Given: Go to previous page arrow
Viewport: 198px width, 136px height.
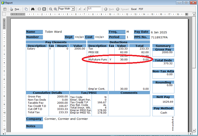Looking at the screenshot, I should pos(80,9).
